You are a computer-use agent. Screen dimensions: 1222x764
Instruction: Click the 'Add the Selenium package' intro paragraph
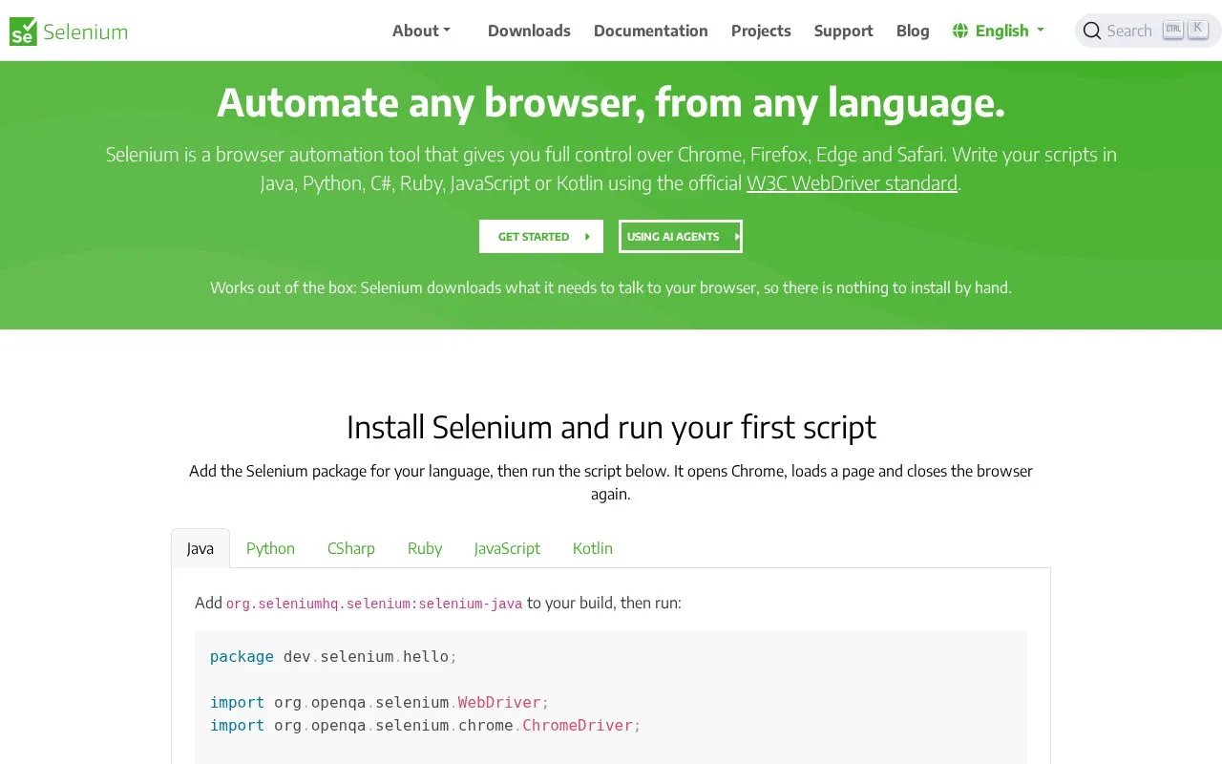point(611,482)
